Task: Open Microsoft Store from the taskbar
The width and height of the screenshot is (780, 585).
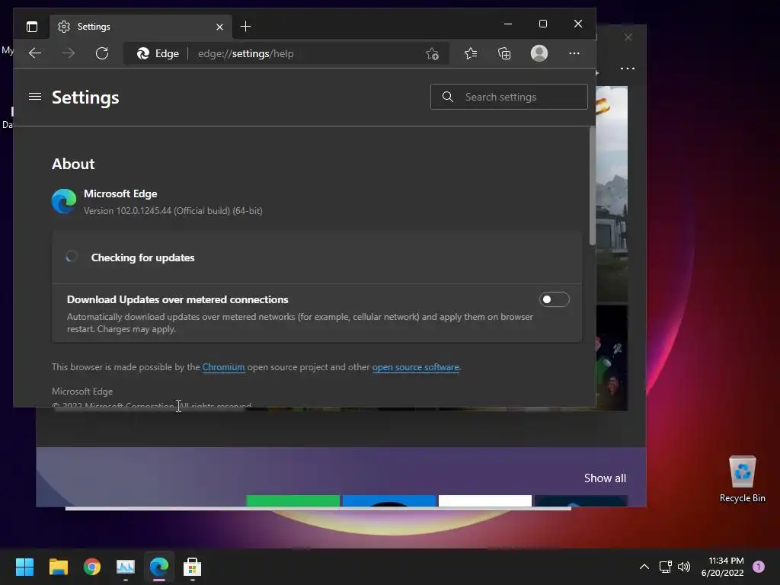Action: [x=193, y=567]
